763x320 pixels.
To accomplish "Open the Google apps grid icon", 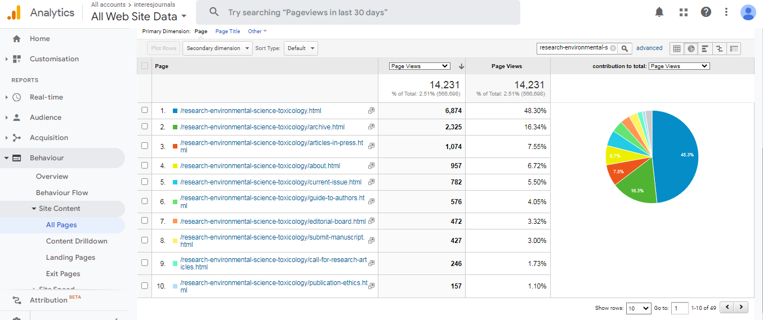I will click(x=684, y=12).
